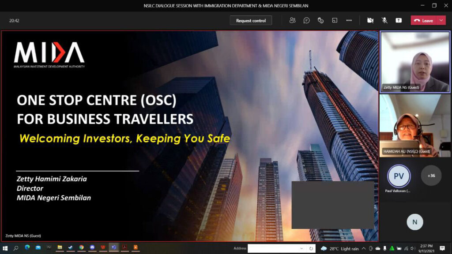Open the reactions and raise hand menu
452x254 pixels.
[x=320, y=20]
